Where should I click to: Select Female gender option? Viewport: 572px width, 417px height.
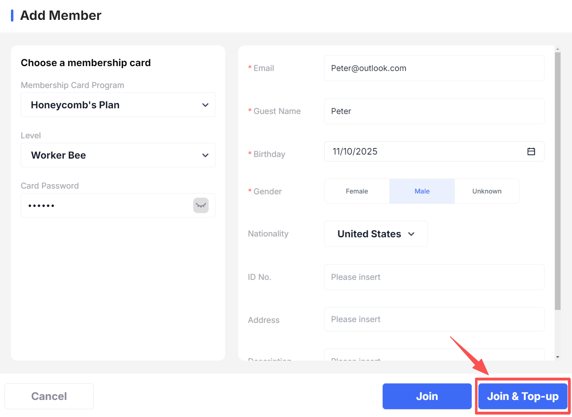(x=357, y=191)
